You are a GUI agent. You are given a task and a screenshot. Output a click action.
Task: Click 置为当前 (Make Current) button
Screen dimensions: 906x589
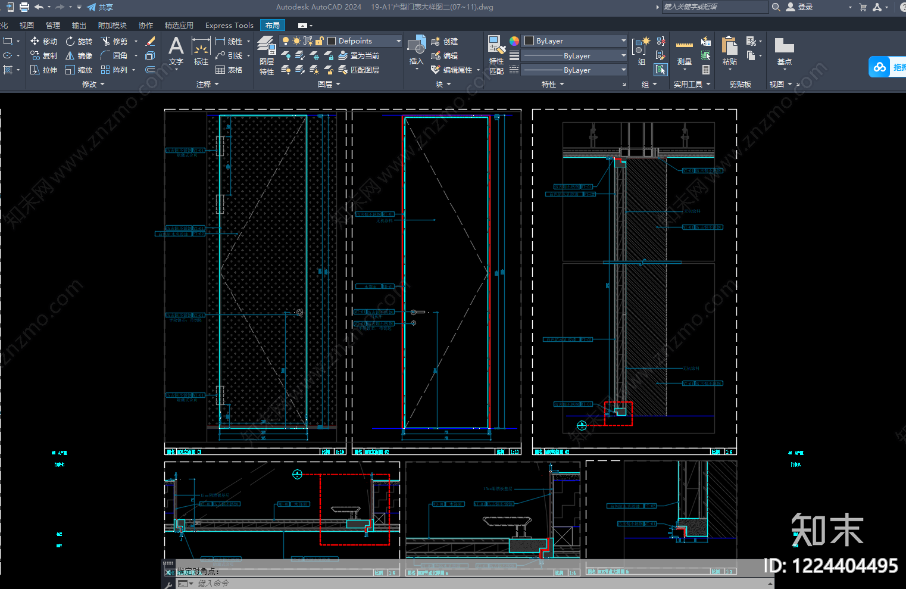coord(359,55)
